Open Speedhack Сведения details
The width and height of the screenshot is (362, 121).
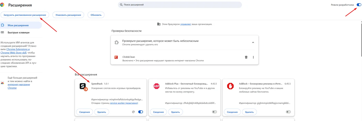85,112
